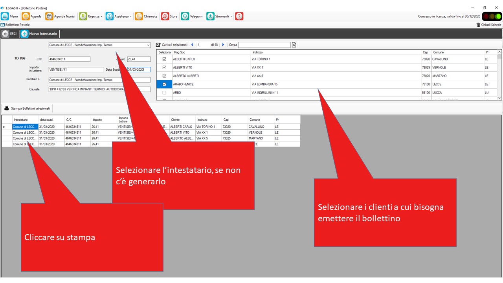This screenshot has width=503, height=283.
Task: Open the Agenda Tecnici calendar icon
Action: pos(49,16)
